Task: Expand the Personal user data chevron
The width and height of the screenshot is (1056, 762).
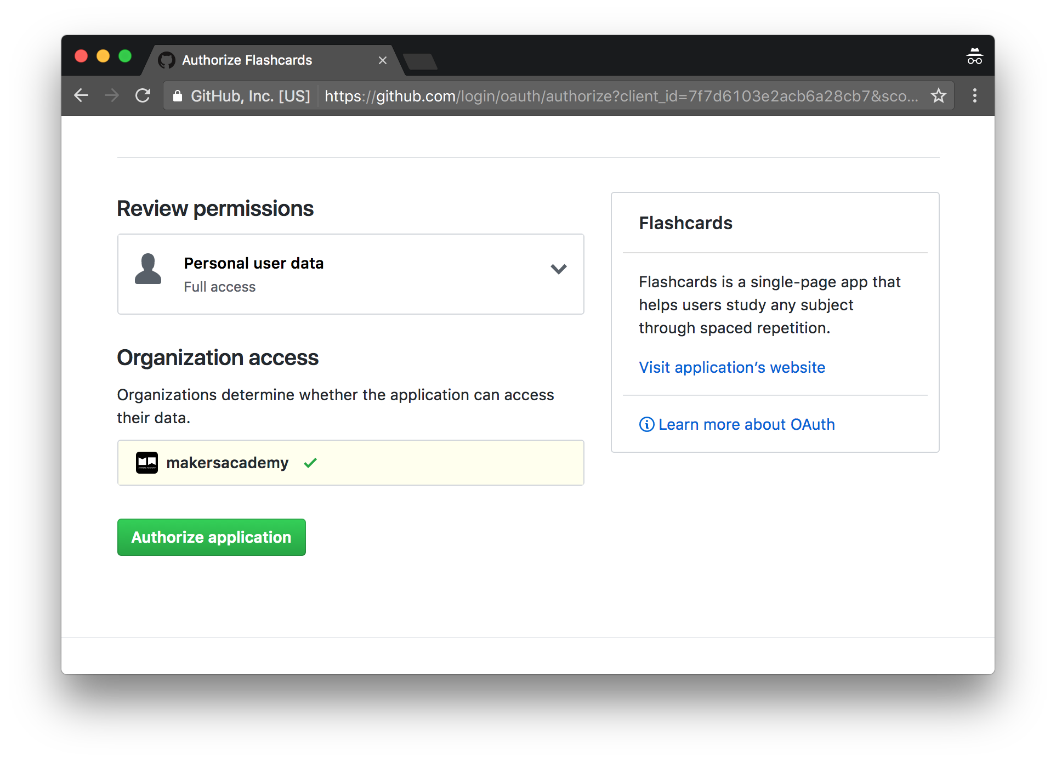Action: pyautogui.click(x=558, y=269)
